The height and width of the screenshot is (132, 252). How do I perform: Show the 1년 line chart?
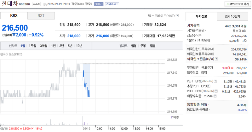click(x=53, y=46)
